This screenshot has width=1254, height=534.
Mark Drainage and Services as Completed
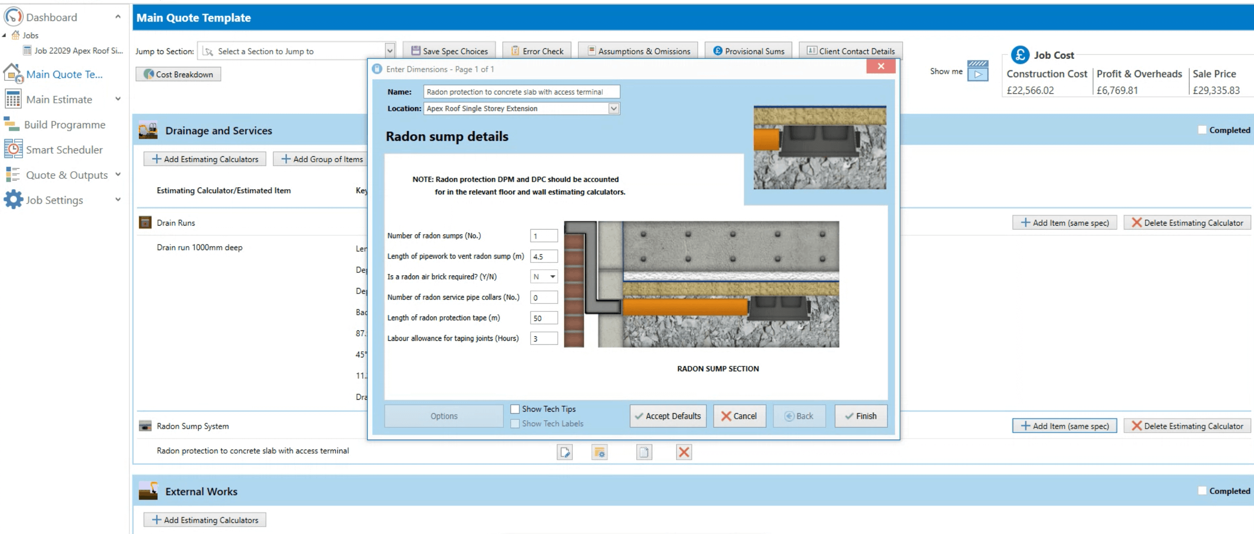[1202, 130]
